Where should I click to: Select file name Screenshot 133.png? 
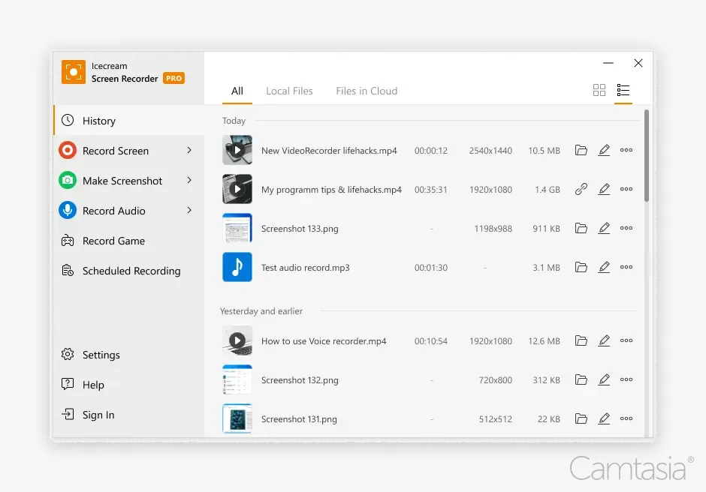(x=300, y=229)
